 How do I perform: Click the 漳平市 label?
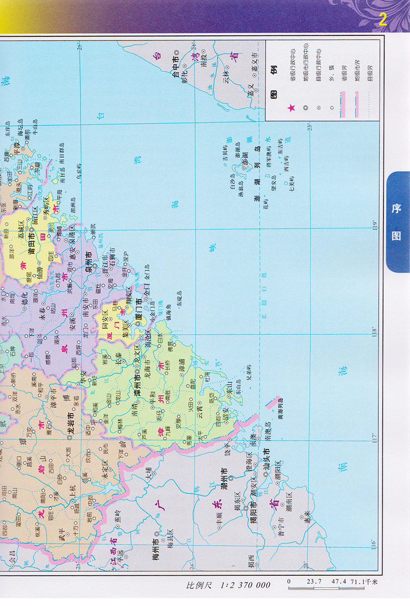click(53, 398)
